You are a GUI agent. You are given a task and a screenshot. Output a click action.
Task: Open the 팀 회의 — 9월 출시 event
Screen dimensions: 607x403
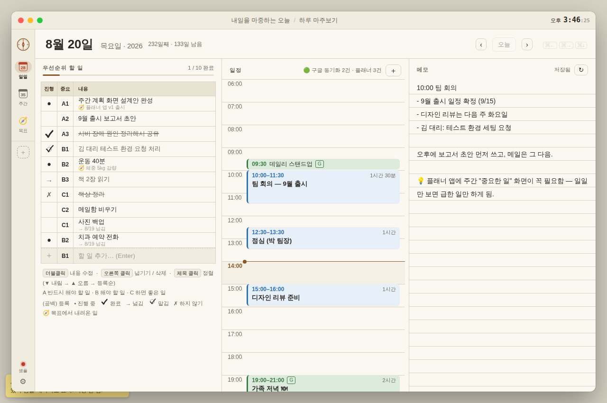323,187
